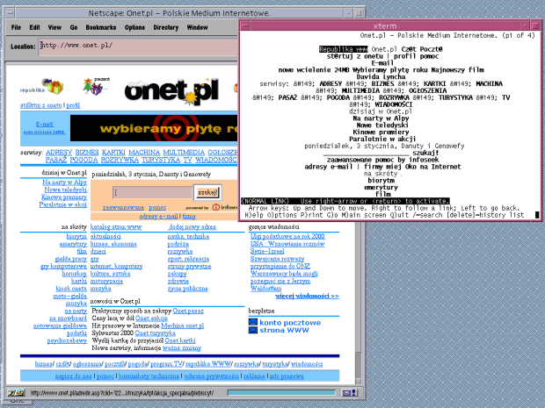The image size is (545, 408).
Task: Click the Poczt@ text in xterm
Action: point(431,49)
